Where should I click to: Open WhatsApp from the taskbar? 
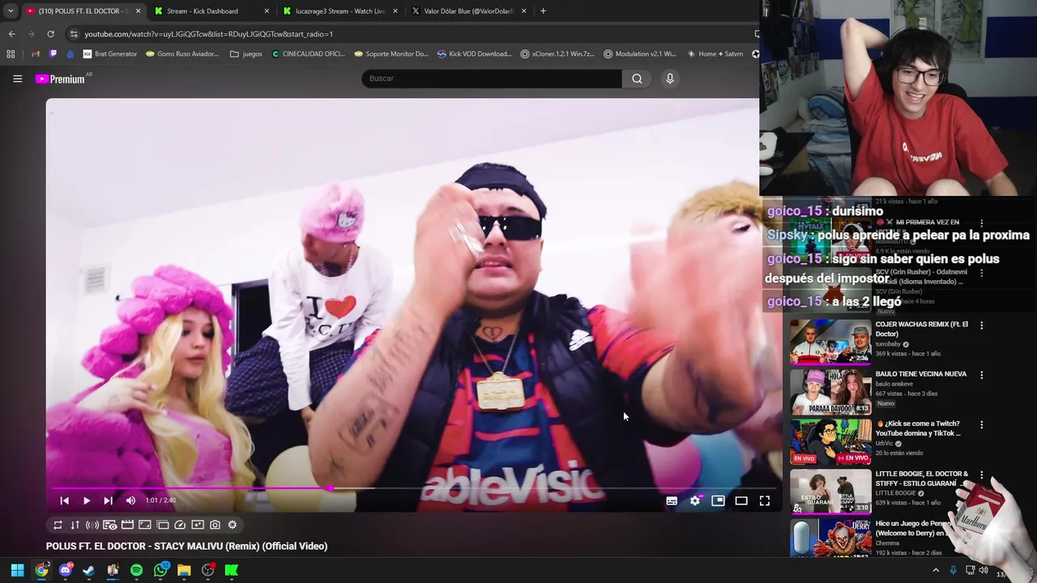[160, 570]
